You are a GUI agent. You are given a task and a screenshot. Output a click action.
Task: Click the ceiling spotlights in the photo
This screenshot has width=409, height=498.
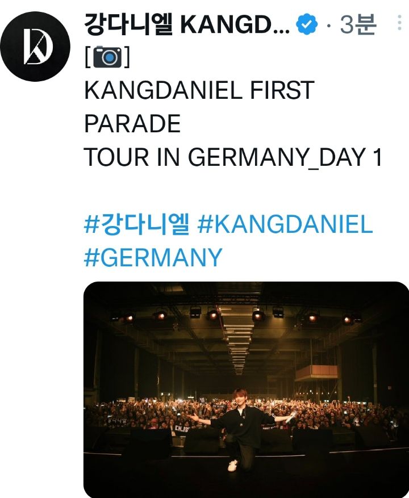pos(212,313)
